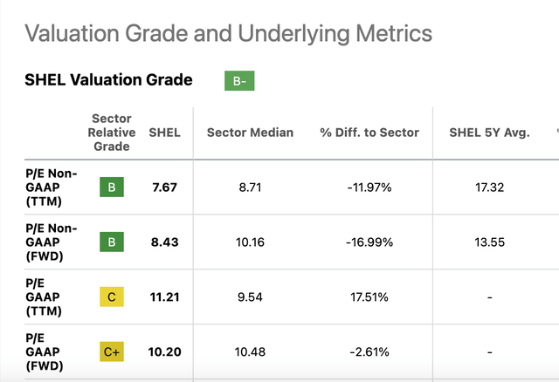Select the SHEL 5Y Avg. column header

click(489, 133)
